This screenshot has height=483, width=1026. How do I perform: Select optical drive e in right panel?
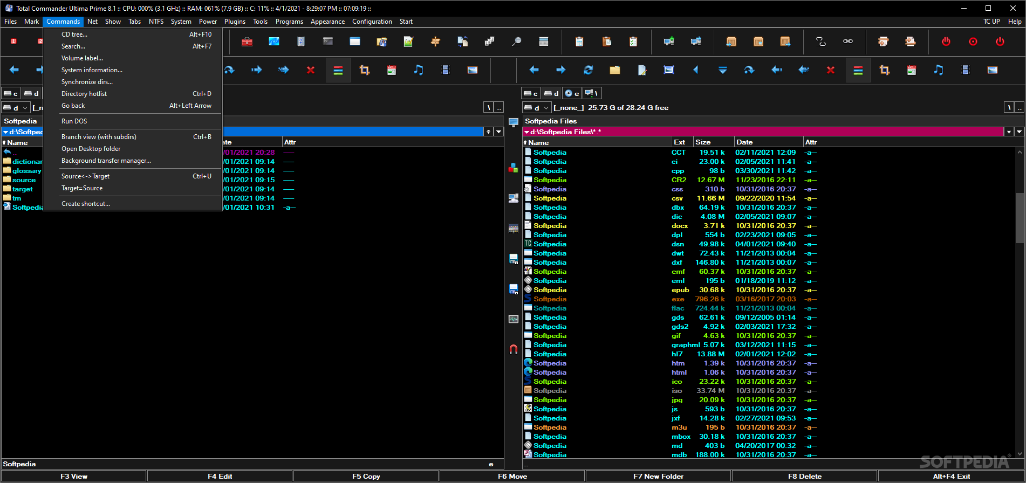pos(572,93)
